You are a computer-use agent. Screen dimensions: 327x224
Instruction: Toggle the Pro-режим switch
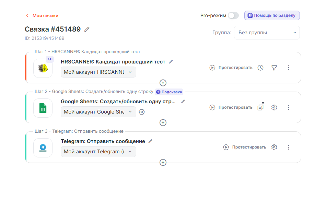(233, 15)
